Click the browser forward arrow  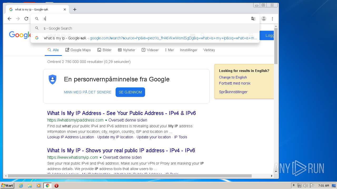pos(18,19)
